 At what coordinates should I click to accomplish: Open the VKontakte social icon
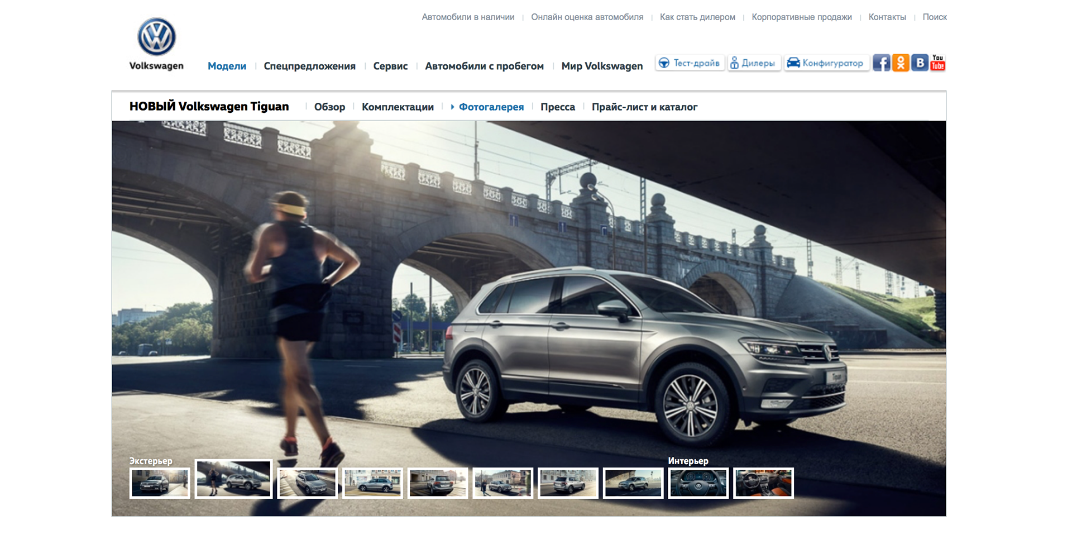[x=920, y=63]
